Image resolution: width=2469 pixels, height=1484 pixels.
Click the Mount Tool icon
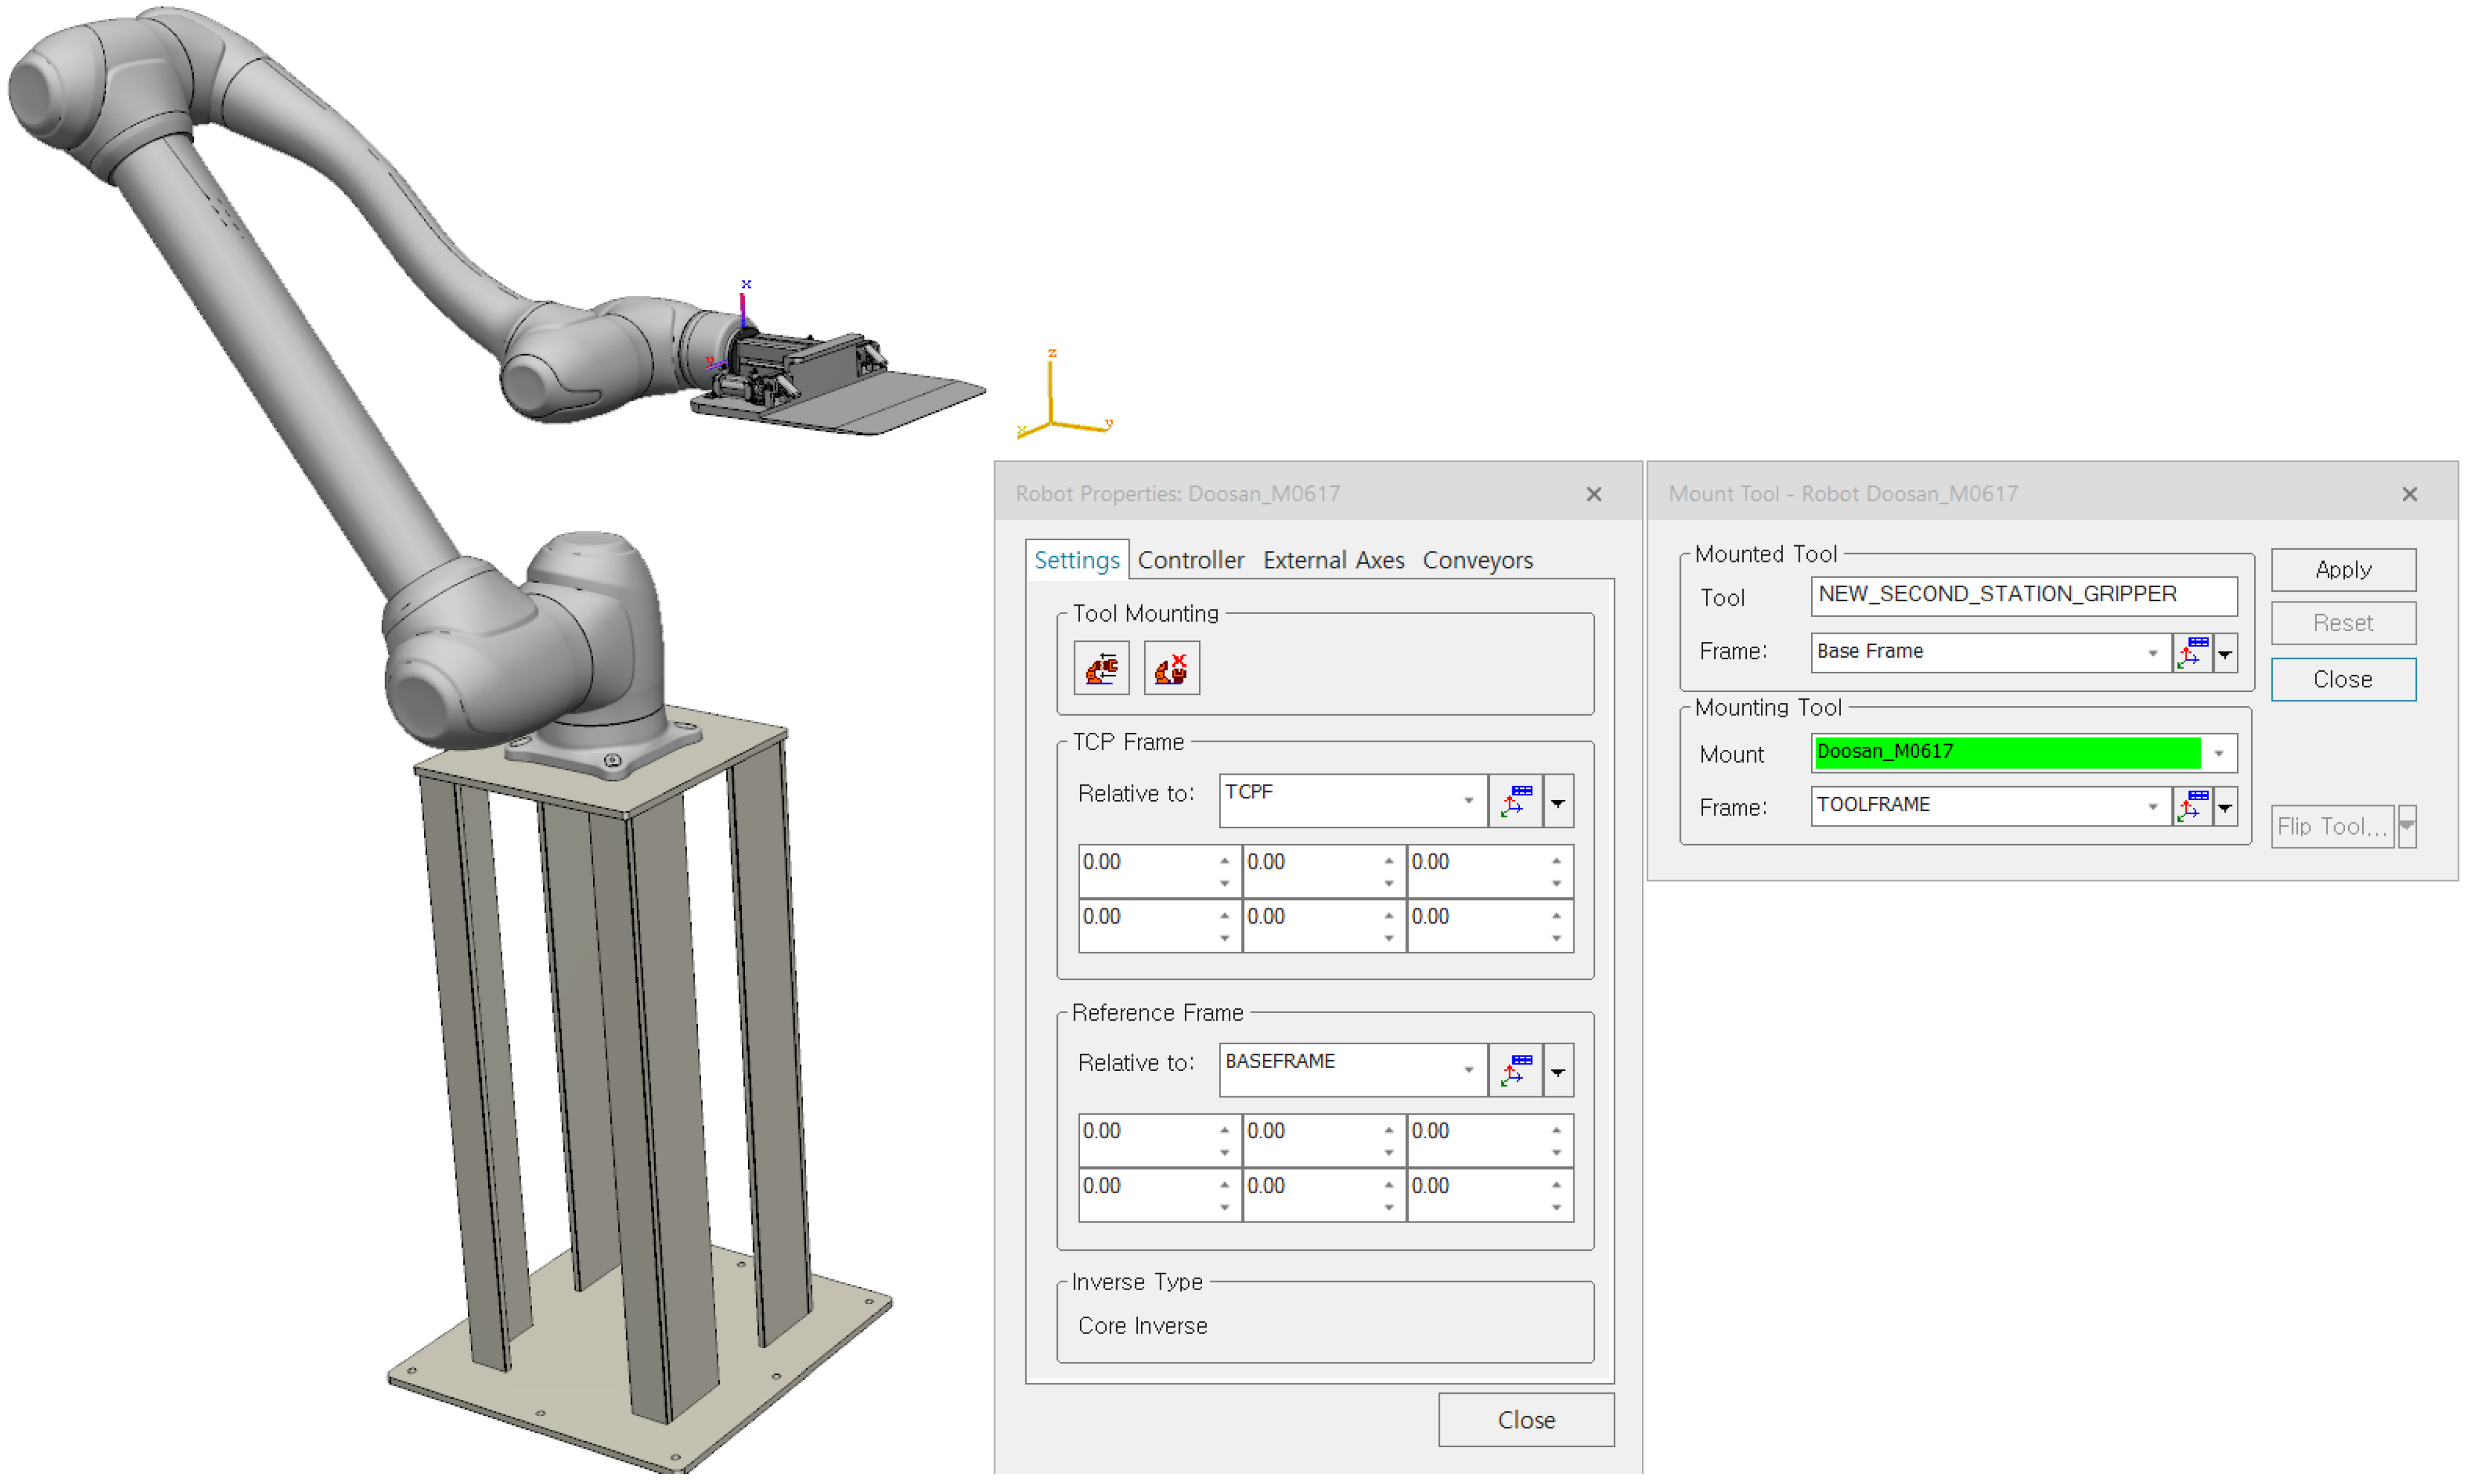pos(1101,669)
